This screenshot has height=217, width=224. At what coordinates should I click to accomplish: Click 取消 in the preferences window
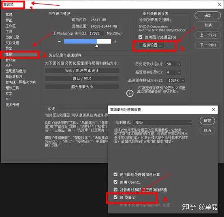click(207, 25)
